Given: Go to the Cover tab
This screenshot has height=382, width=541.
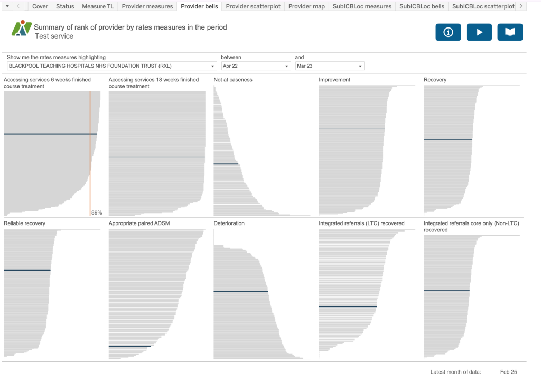Looking at the screenshot, I should coord(40,6).
